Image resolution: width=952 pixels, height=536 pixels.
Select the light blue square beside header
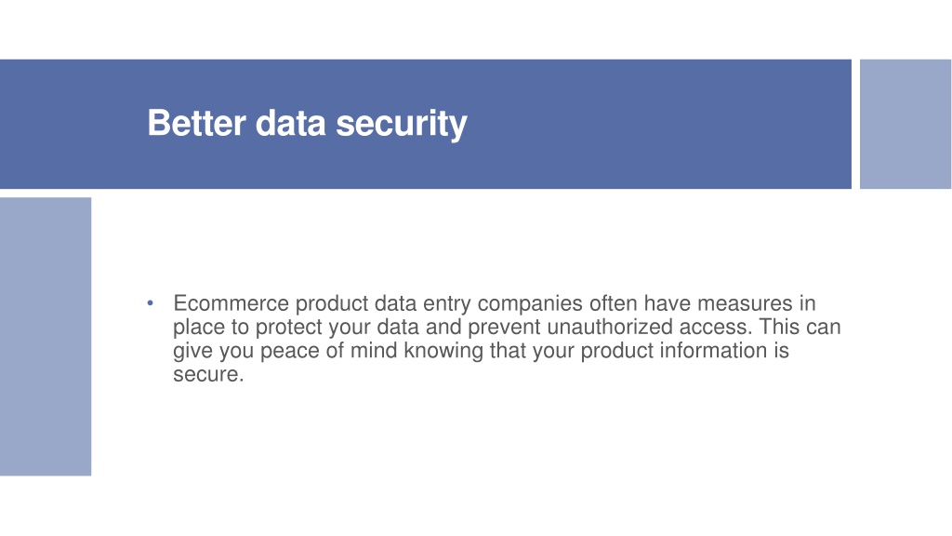coord(906,124)
